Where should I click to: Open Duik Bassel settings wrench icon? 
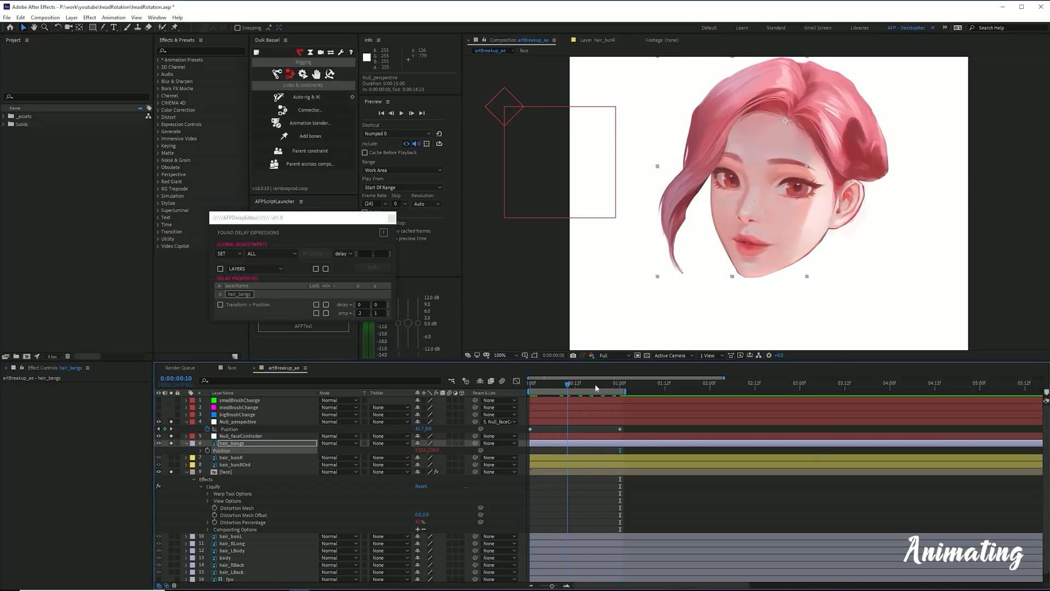coord(341,53)
